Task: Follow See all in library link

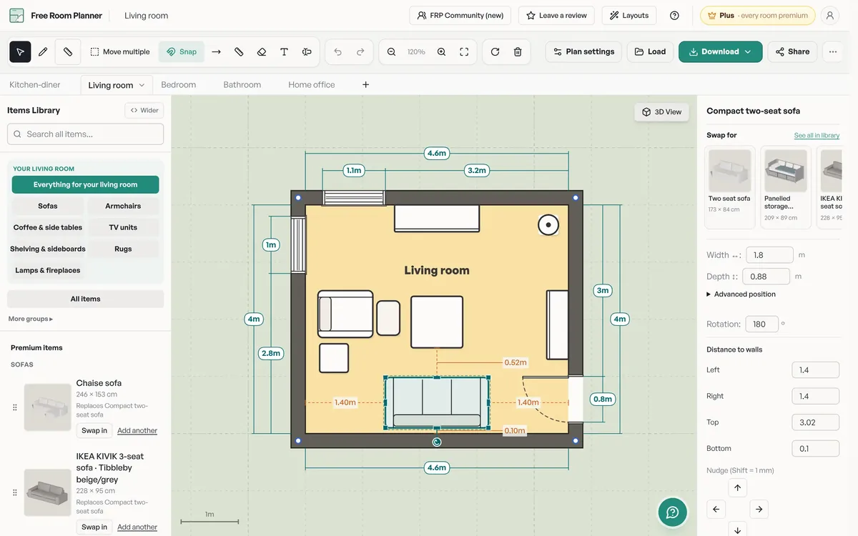Action: click(817, 136)
